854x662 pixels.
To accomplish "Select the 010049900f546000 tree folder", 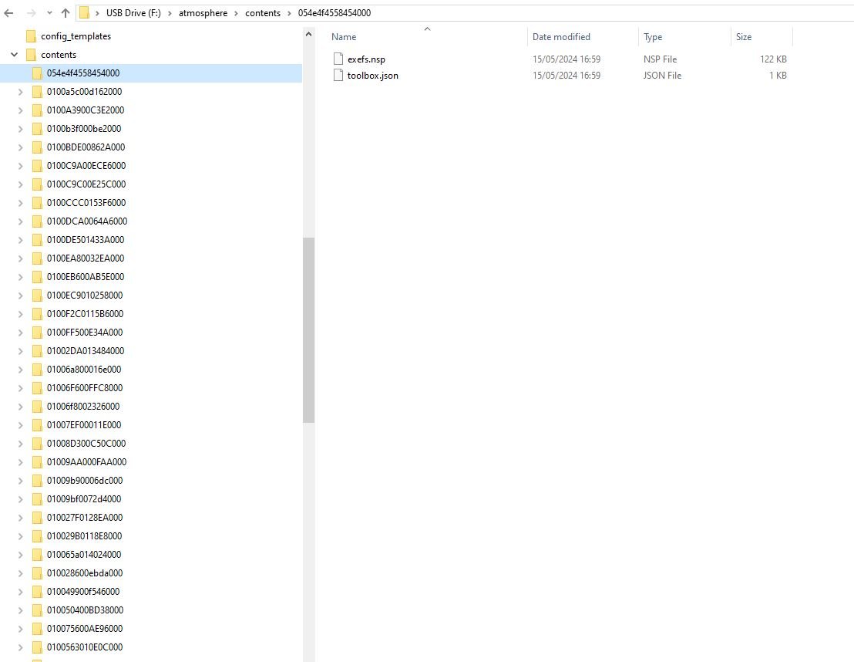I will tap(82, 592).
